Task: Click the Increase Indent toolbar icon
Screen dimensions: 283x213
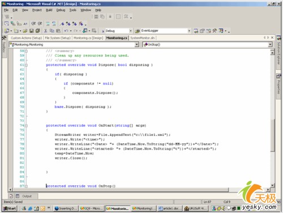Action: pos(40,24)
